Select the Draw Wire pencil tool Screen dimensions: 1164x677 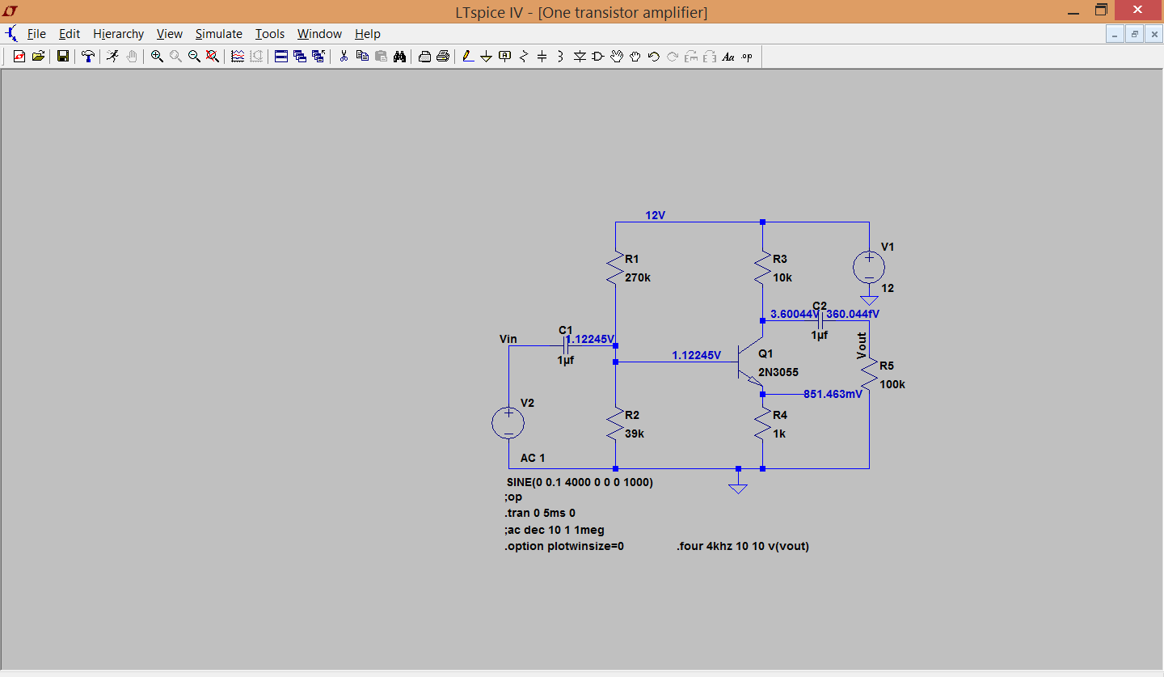point(468,56)
